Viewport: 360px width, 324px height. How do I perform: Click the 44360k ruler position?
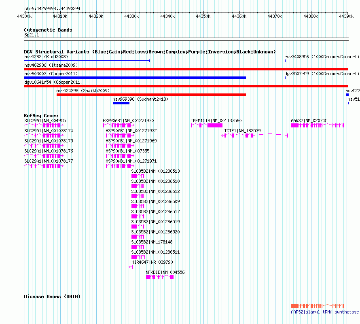(239, 16)
